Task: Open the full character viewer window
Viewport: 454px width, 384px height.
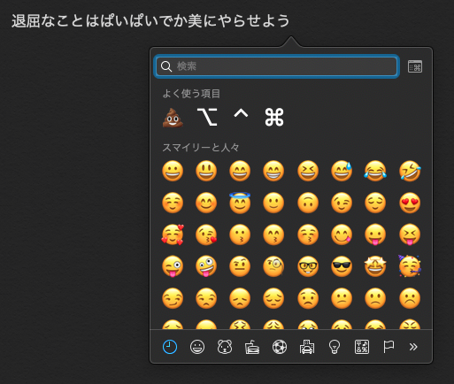Action: click(415, 66)
